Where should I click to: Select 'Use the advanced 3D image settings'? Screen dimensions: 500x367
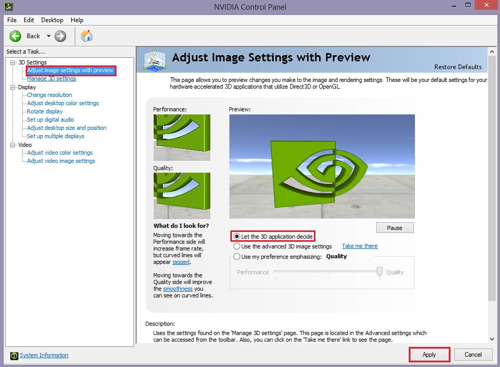(x=237, y=246)
